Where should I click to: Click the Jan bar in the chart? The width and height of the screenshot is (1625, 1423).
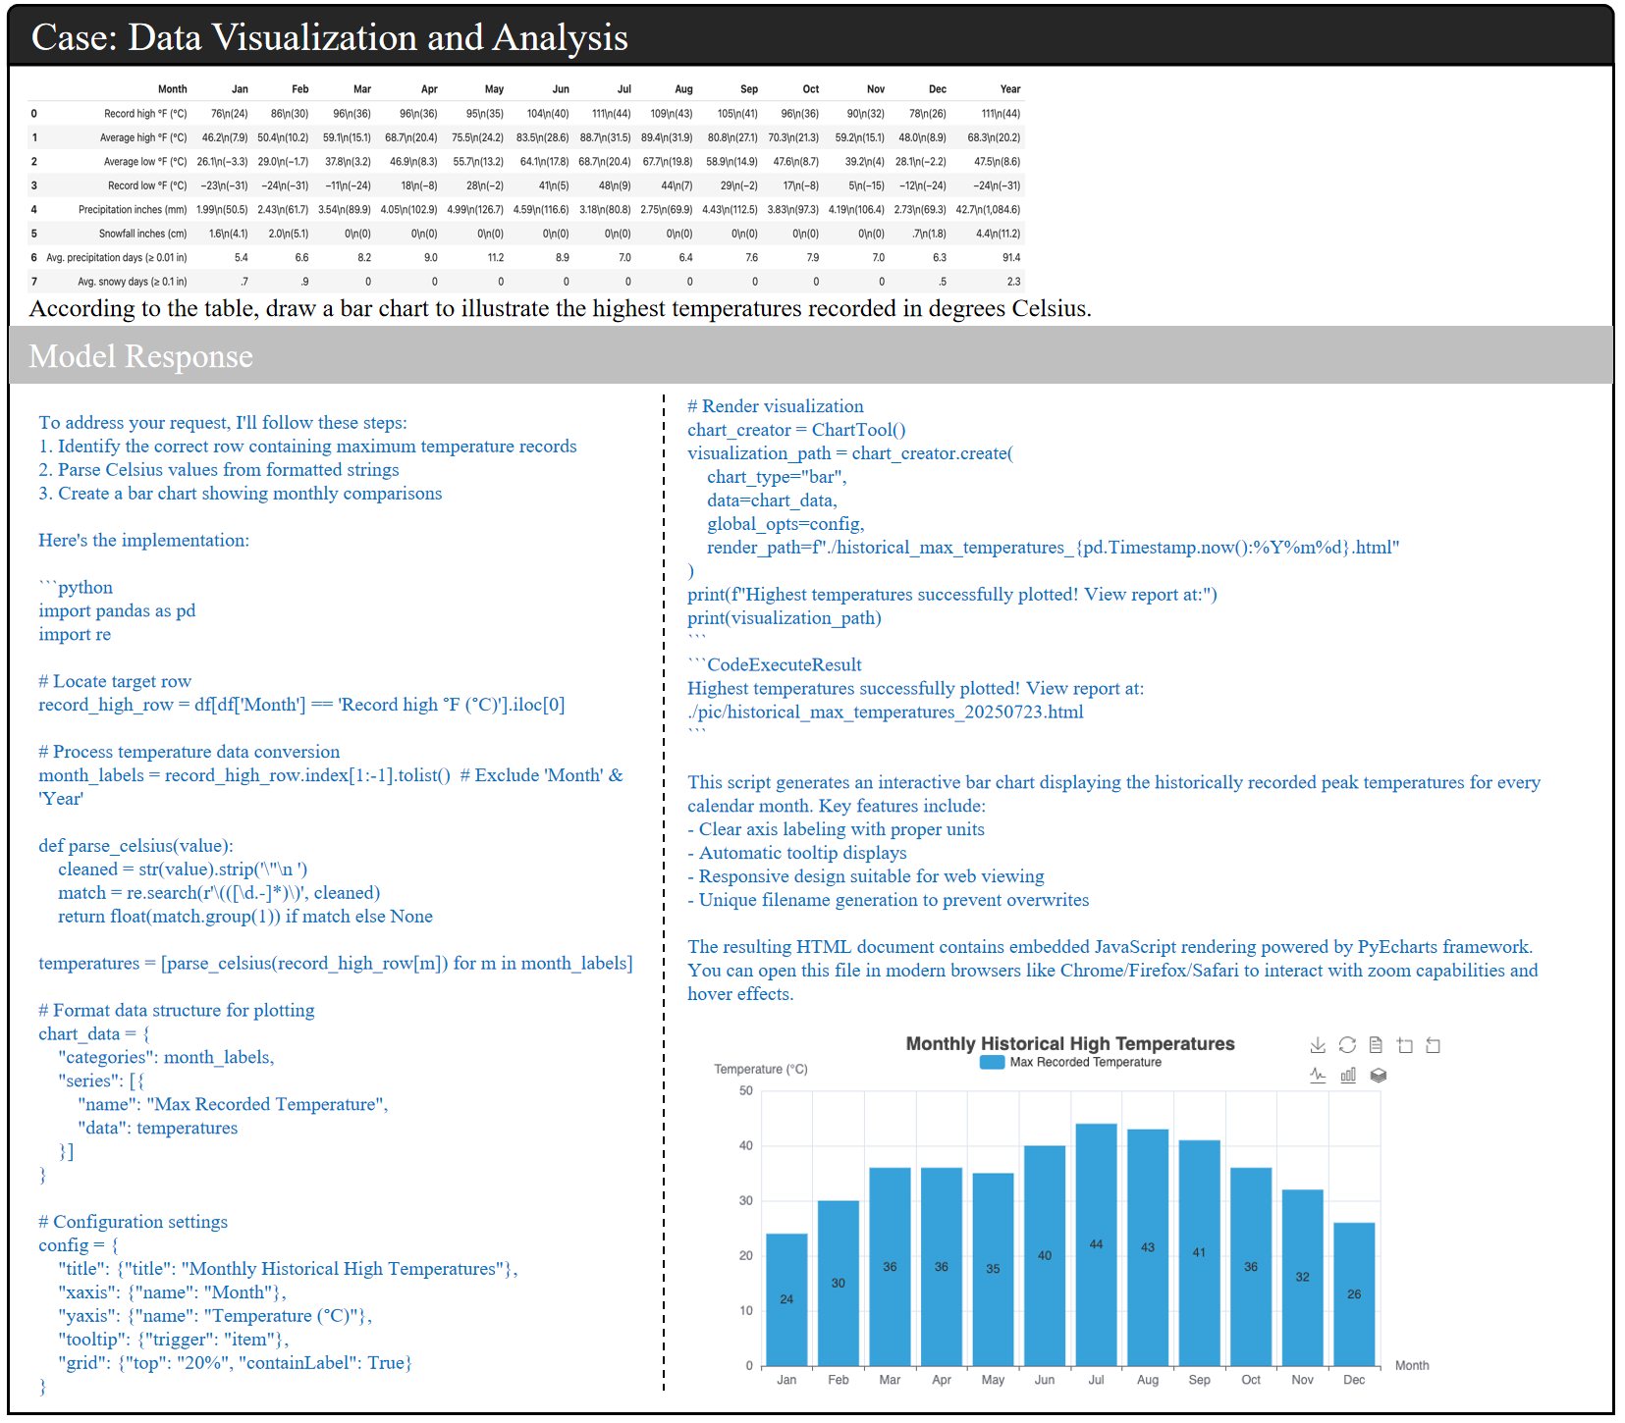[786, 1299]
